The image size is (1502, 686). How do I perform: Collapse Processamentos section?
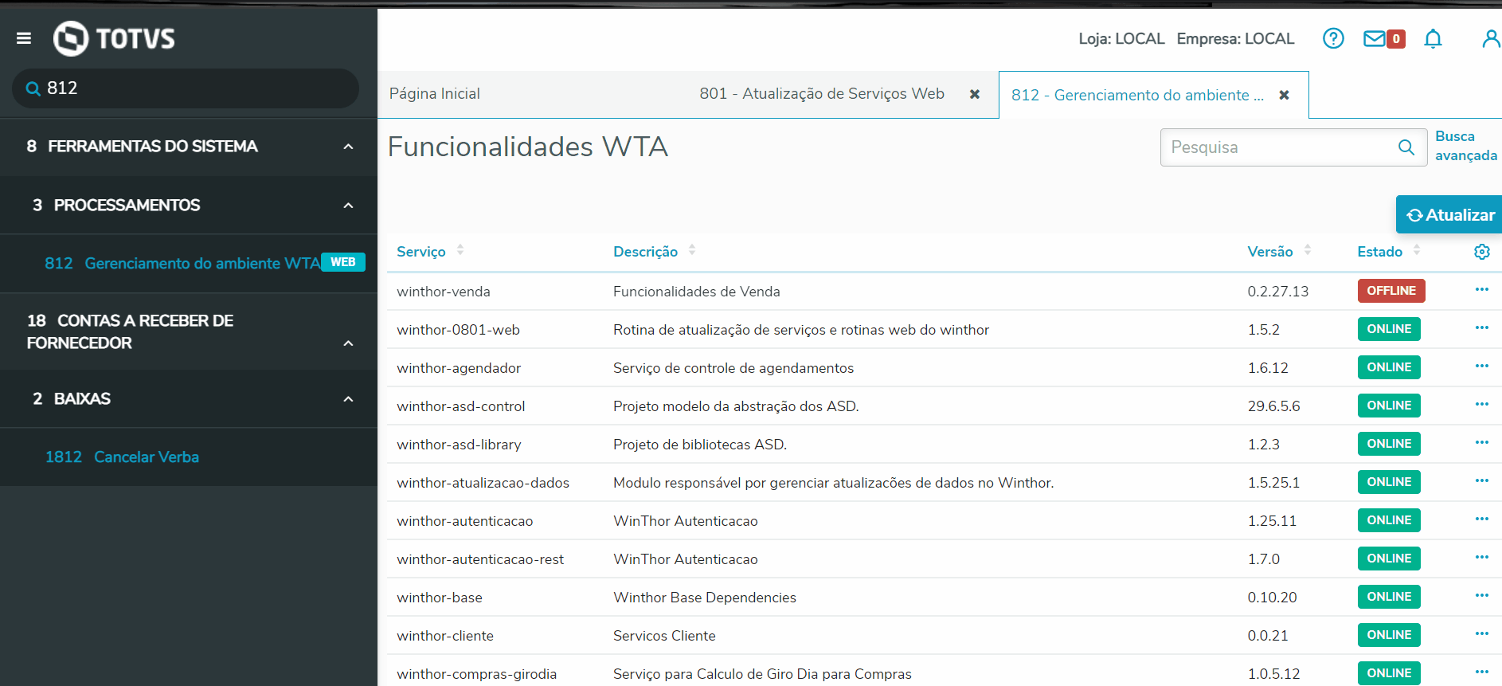348,206
